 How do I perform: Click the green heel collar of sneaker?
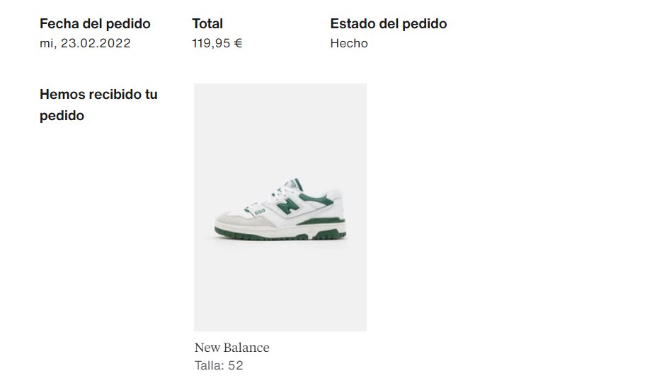coord(316,199)
